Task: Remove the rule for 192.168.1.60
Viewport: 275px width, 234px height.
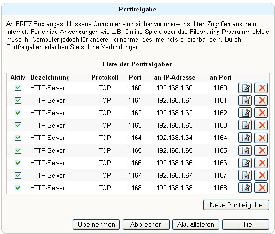Action: tap(261, 88)
